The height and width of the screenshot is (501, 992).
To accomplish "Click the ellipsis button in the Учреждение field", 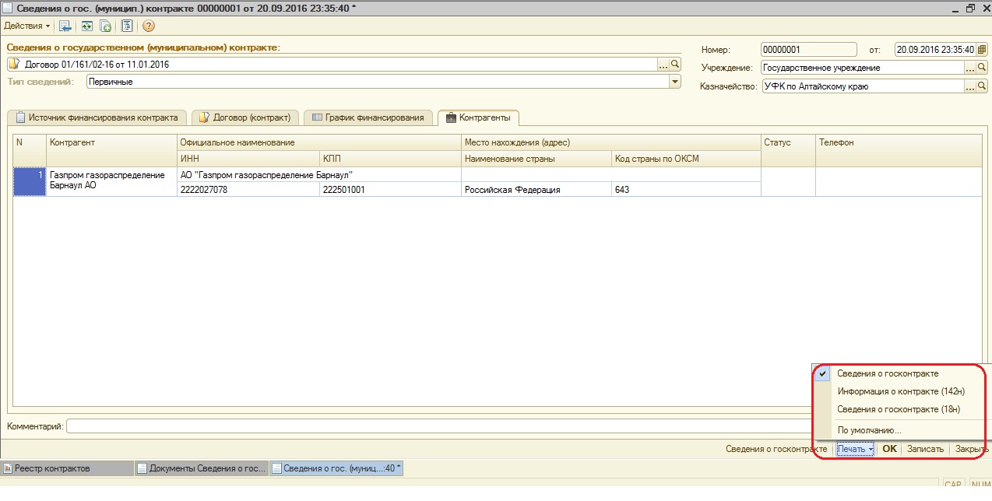I will tap(970, 68).
